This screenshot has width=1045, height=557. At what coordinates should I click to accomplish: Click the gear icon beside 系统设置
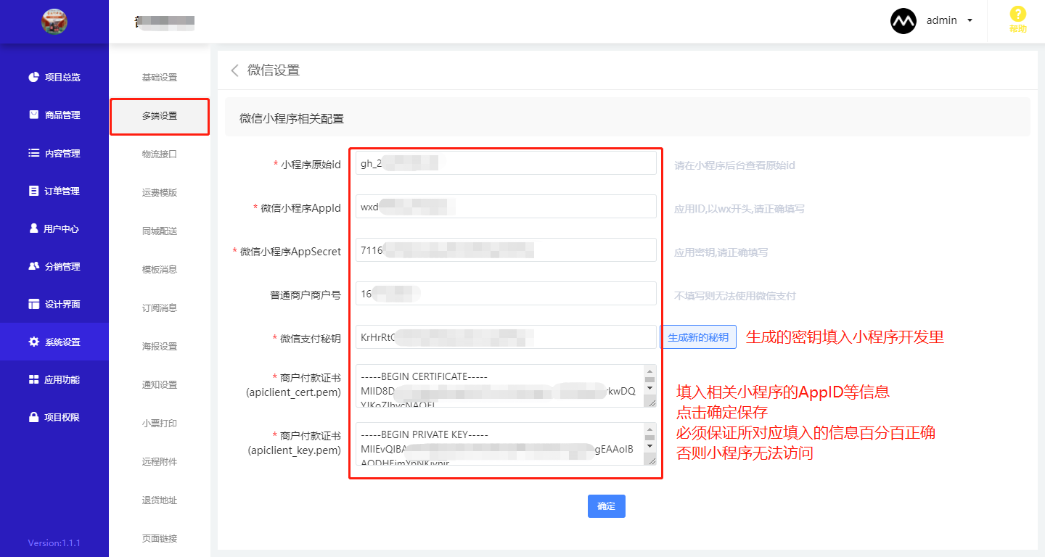point(33,342)
